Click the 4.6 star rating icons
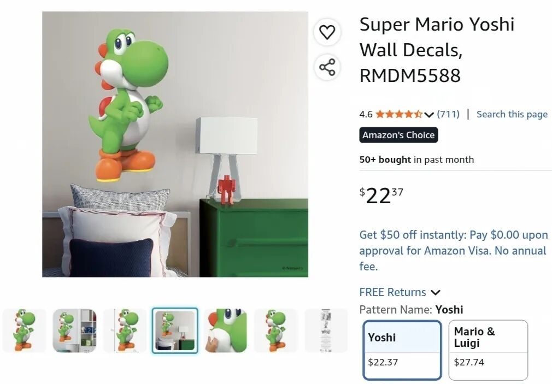 399,114
